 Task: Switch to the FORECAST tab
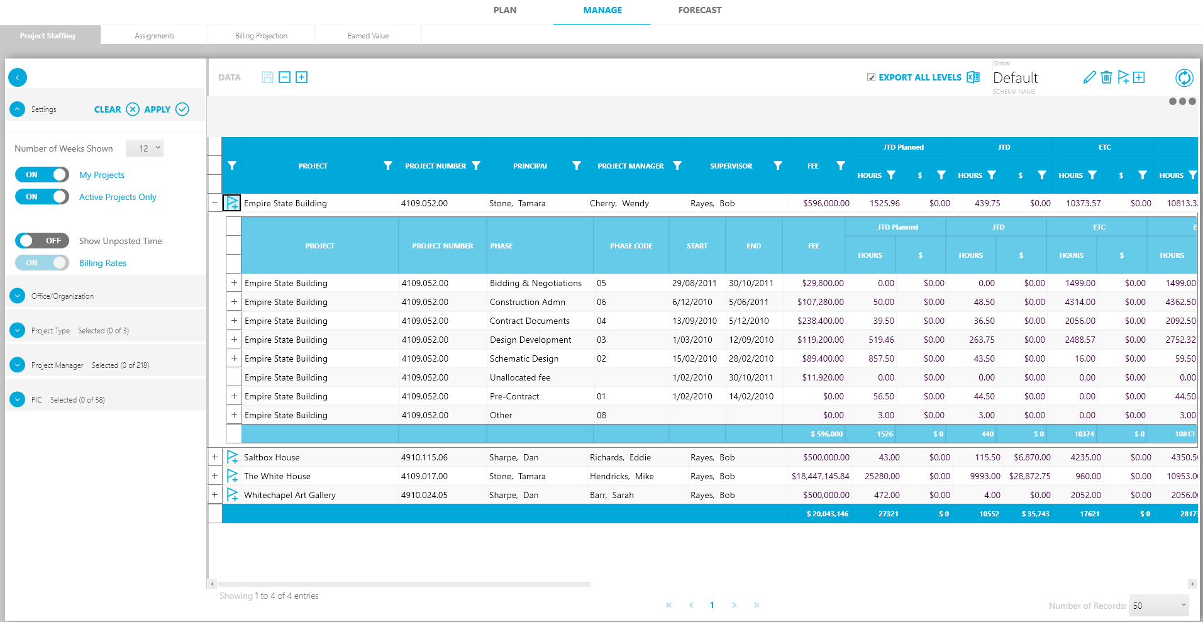(699, 10)
